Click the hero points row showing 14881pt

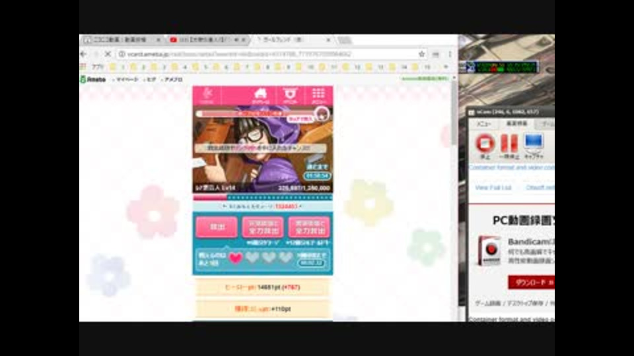(263, 287)
